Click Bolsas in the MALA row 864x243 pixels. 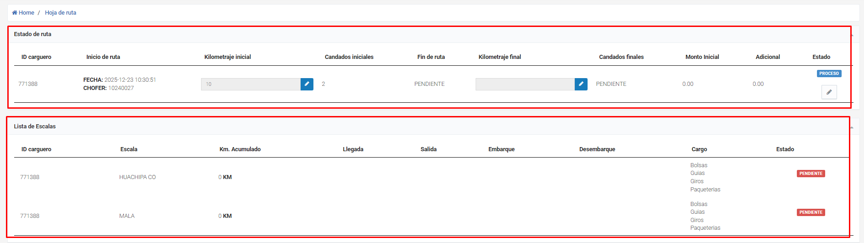coord(699,204)
